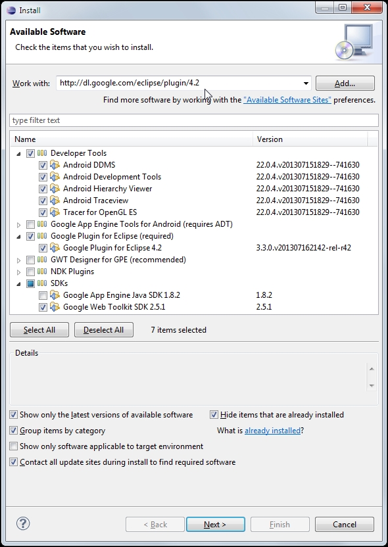The image size is (388, 547).
Task: Select the Tracer for OpenGL ES row label
Action: (x=100, y=212)
